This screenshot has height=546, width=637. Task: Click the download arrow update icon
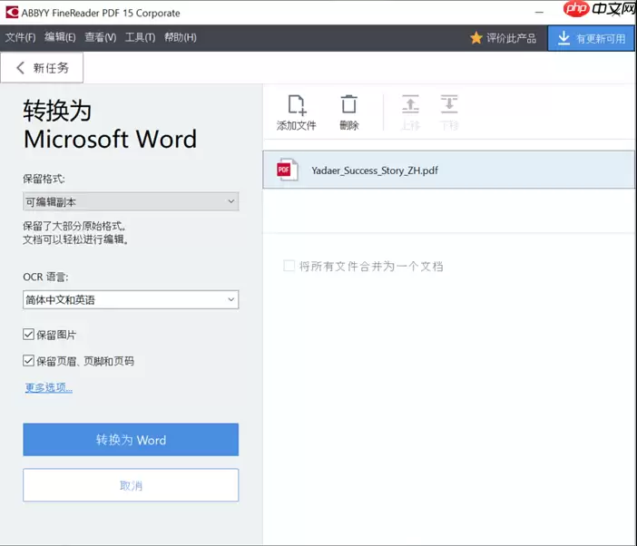(563, 38)
